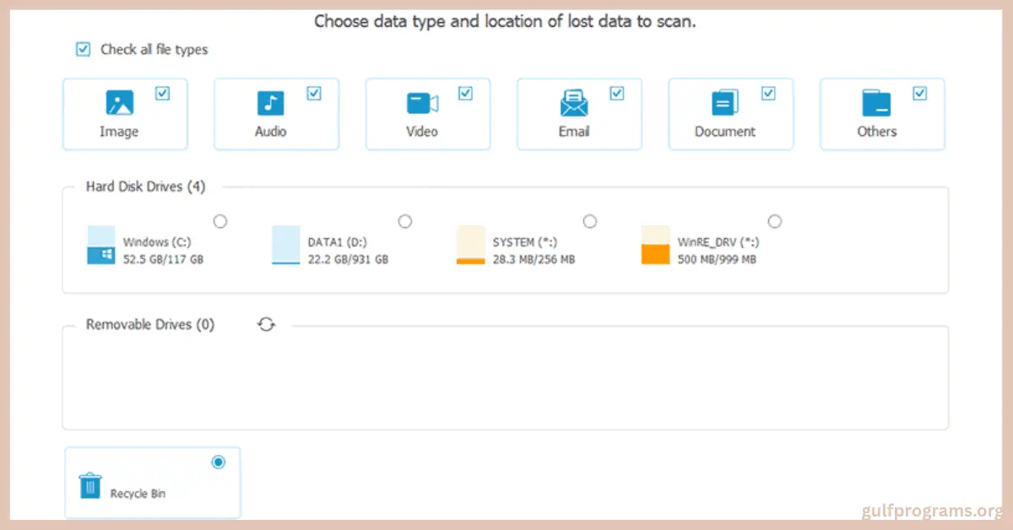Click the WinRE_DRV drive icon
The image size is (1013, 530).
[655, 245]
